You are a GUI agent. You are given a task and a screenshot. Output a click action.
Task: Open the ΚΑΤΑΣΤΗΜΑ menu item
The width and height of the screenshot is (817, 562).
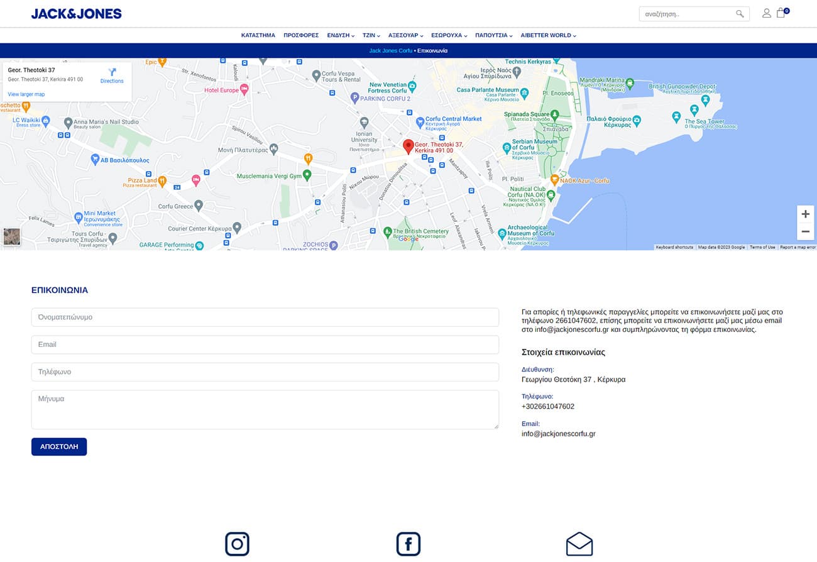[x=258, y=35]
